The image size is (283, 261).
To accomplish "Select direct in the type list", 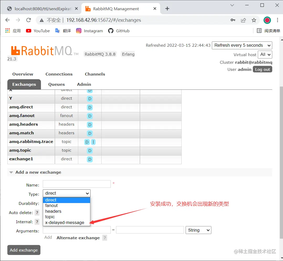I will click(67, 200).
